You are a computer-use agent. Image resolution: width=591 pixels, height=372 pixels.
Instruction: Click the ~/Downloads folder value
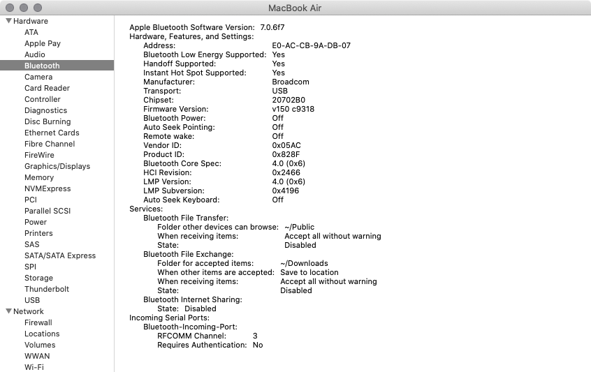pos(304,263)
